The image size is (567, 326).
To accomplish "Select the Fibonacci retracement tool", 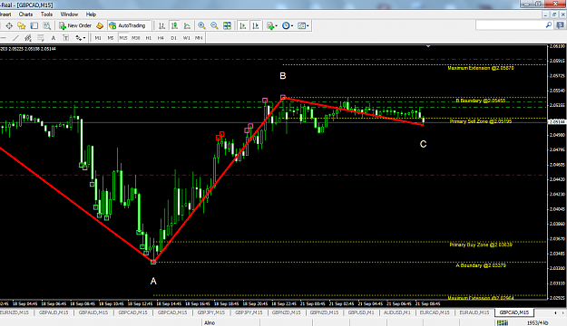I will (x=41, y=38).
